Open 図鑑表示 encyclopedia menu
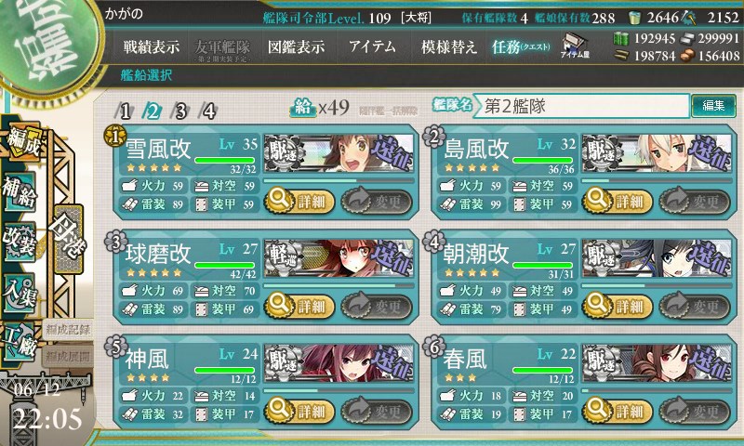This screenshot has height=446, width=744. coord(296,46)
